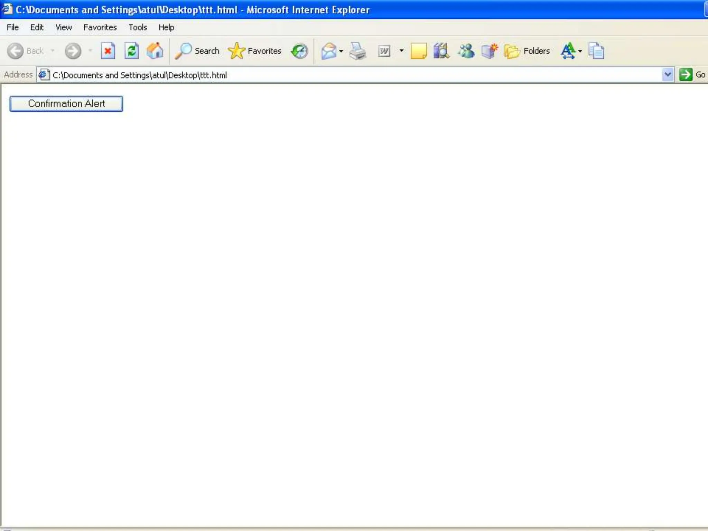Open the View menu
The width and height of the screenshot is (708, 531).
coord(64,27)
